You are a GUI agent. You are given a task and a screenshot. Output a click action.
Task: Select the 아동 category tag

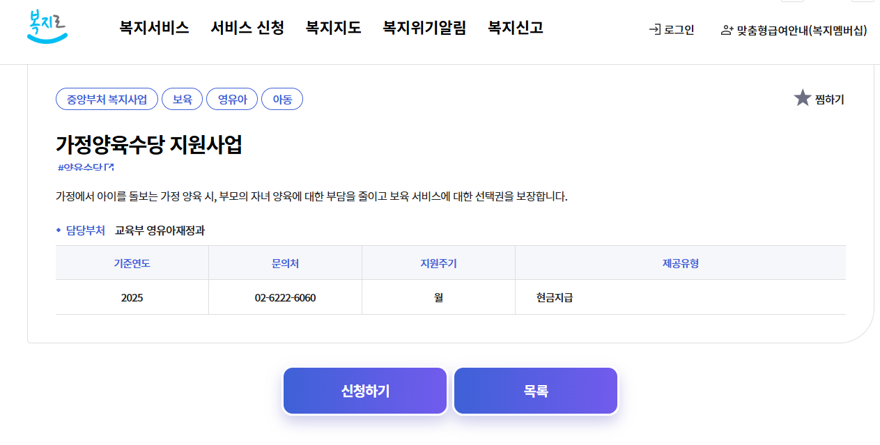click(281, 98)
